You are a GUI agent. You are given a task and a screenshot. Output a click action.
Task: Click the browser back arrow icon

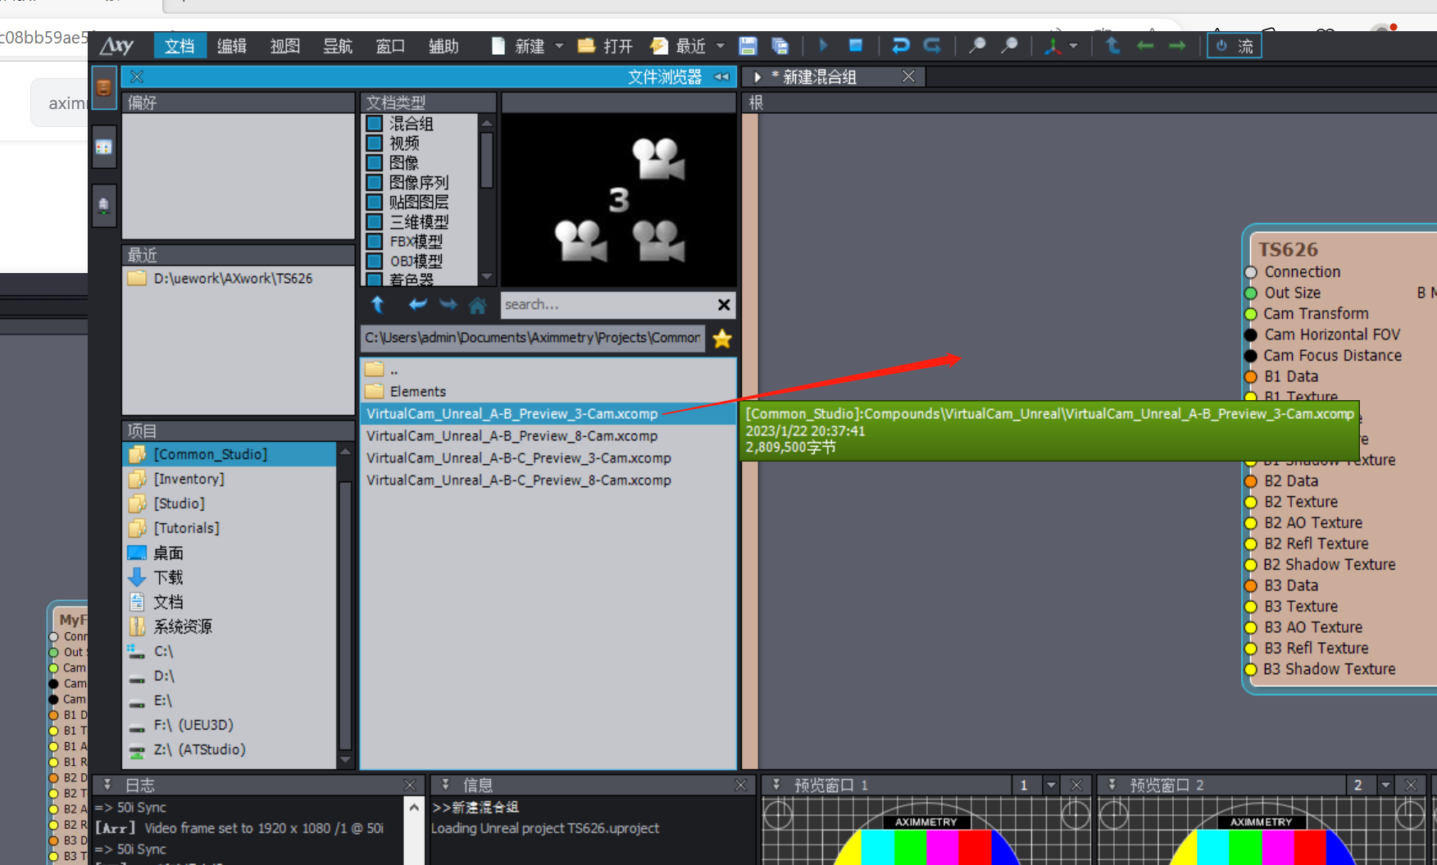coord(417,305)
